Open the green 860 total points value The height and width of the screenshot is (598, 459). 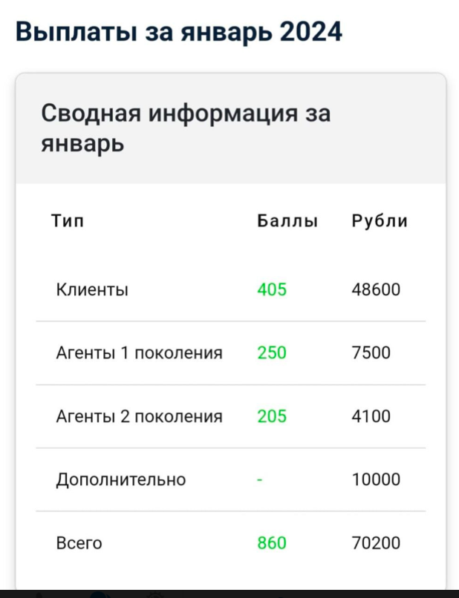tap(273, 542)
